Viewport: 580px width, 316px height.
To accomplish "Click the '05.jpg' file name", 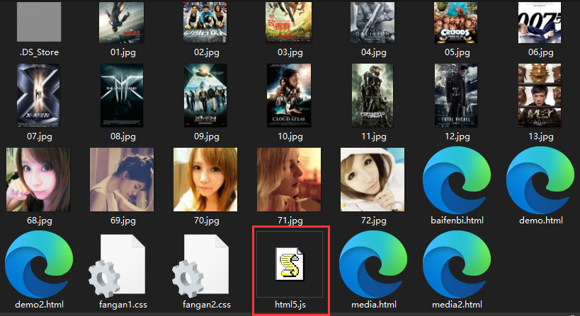I will [x=457, y=52].
